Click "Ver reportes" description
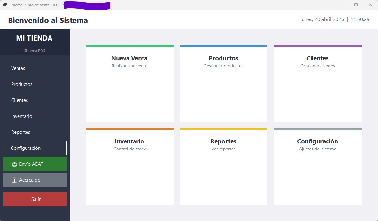This screenshot has width=378, height=221. click(x=223, y=149)
